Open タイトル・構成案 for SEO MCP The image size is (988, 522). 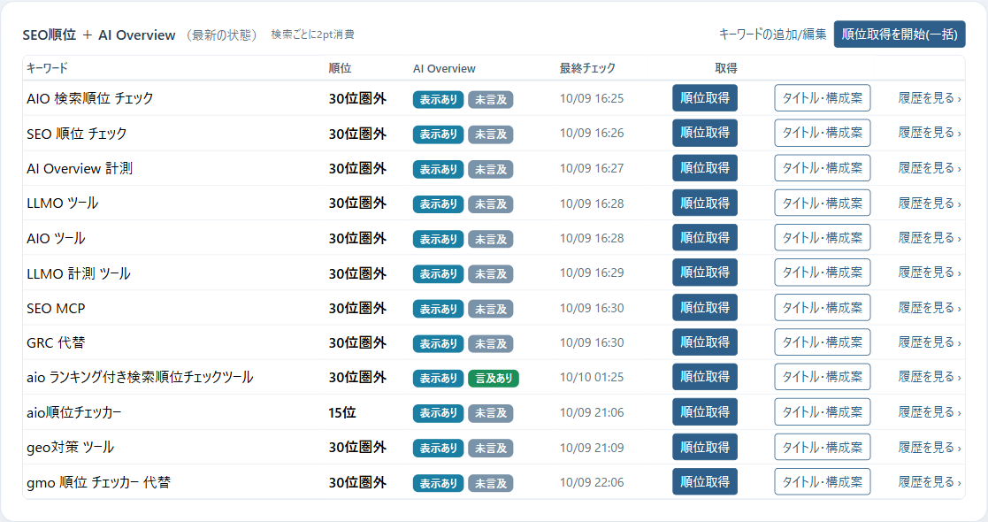click(x=823, y=308)
